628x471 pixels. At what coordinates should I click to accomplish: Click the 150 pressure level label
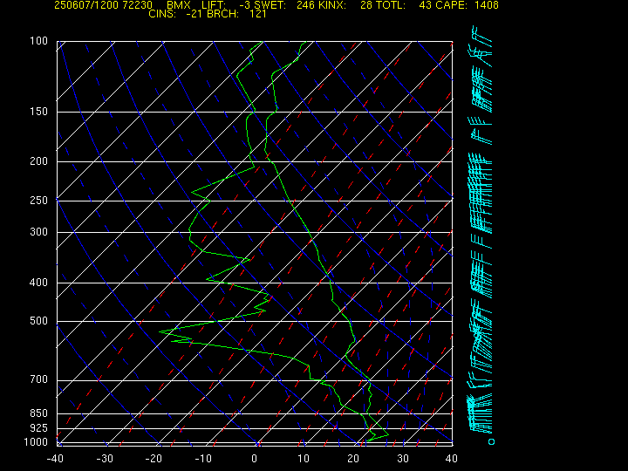[39, 112]
